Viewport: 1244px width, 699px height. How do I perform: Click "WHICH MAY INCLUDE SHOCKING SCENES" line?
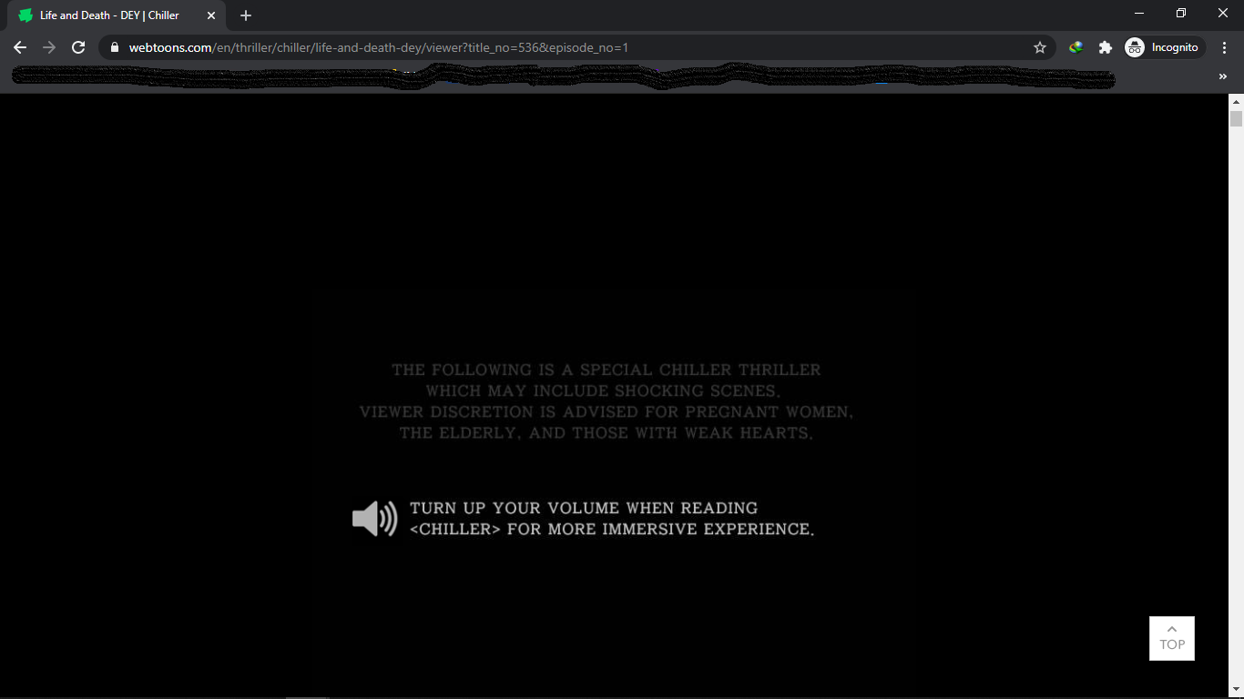(604, 391)
